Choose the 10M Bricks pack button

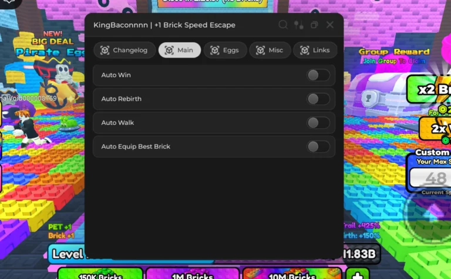click(292, 274)
